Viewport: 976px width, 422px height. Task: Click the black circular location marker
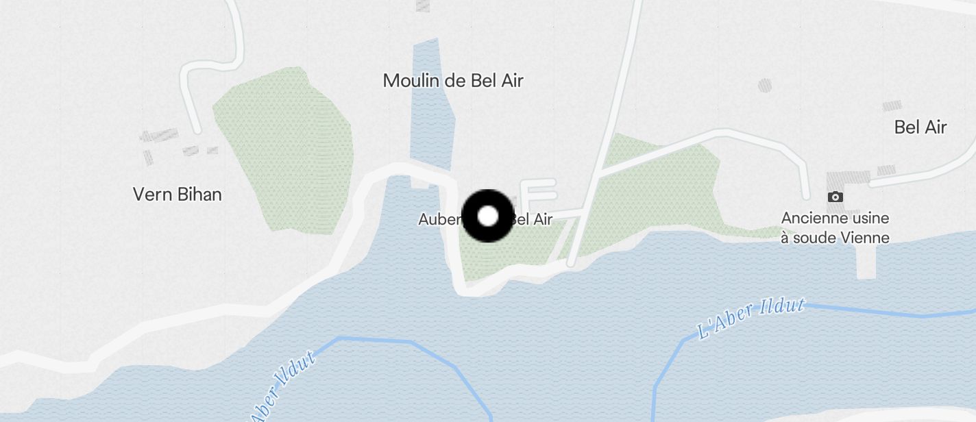click(487, 216)
